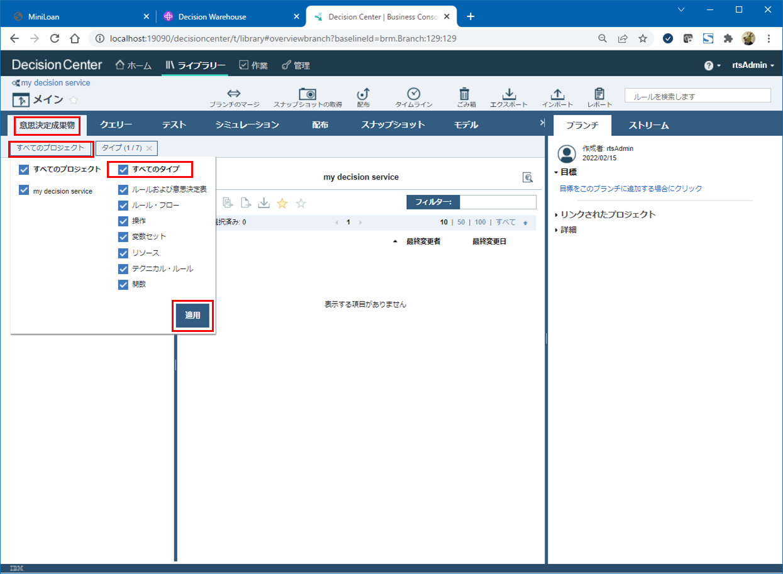Click the インポート import icon
Viewport: 783px width, 574px height.
coord(557,93)
